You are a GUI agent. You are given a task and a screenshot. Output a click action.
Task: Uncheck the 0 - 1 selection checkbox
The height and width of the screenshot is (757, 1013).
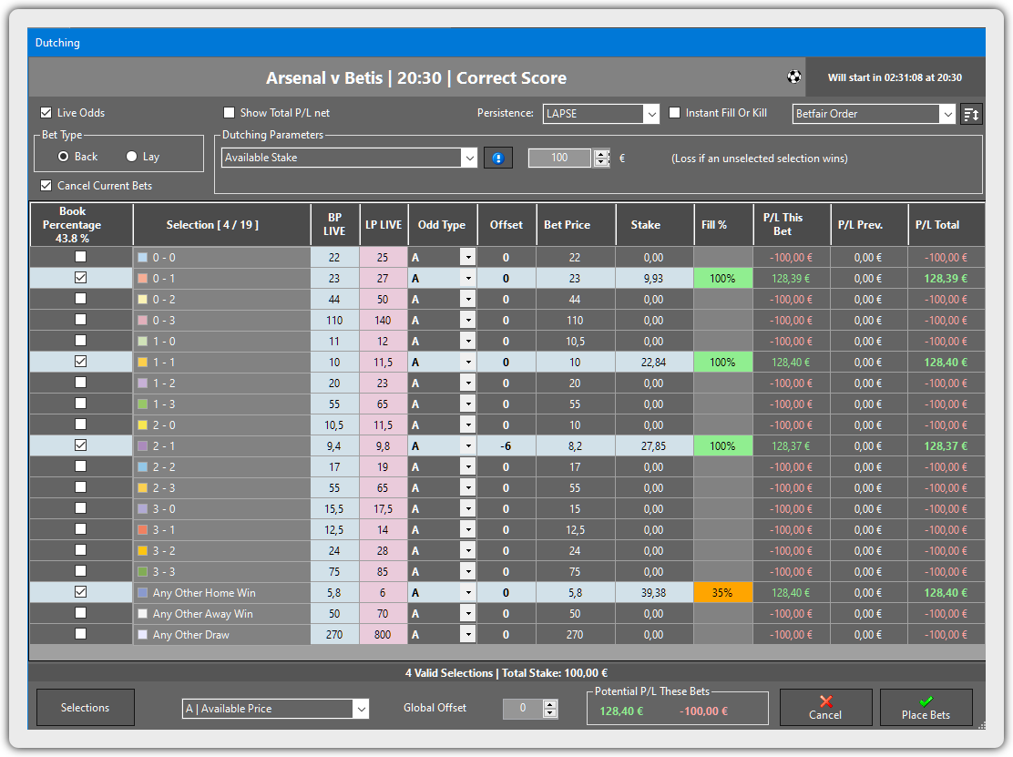click(x=81, y=278)
